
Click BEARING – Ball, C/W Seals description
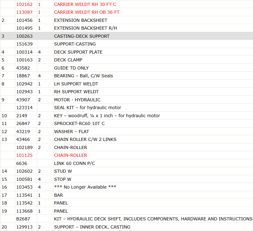point(83,76)
